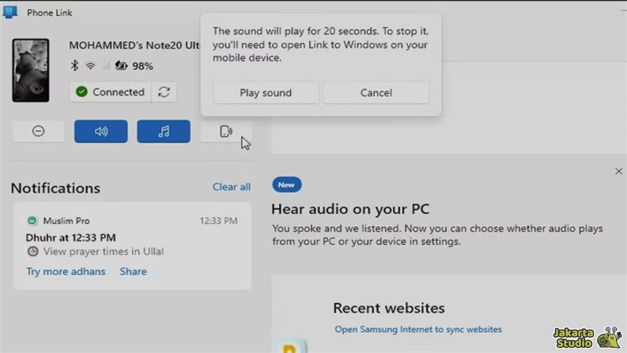Click the Do Not Disturb icon button
This screenshot has width=627, height=353.
[x=38, y=131]
